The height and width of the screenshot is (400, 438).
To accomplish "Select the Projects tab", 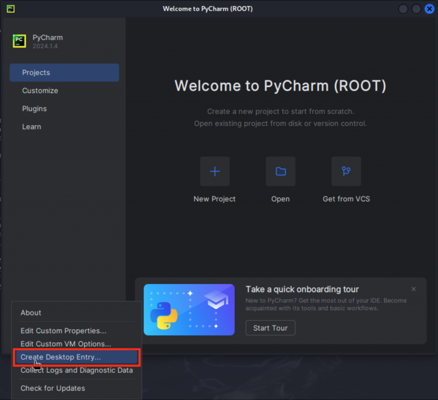I will 64,73.
